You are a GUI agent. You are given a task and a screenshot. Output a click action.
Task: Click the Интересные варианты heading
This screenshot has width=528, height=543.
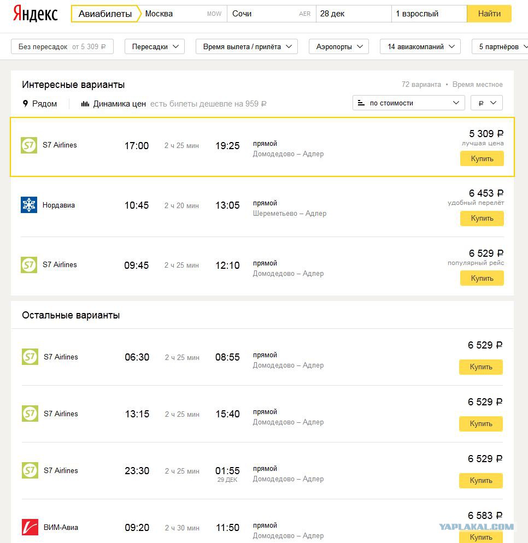tap(73, 85)
